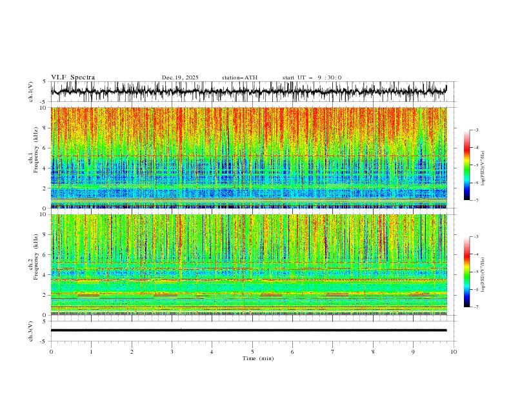Click the "-4" label on ch.2 colorbar
The height and width of the screenshot is (395, 511).
[476, 254]
